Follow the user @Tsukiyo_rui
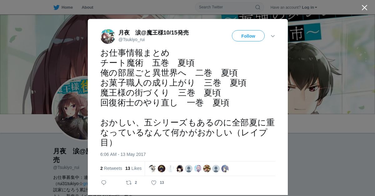Image resolution: width=375 pixels, height=196 pixels. 248,36
